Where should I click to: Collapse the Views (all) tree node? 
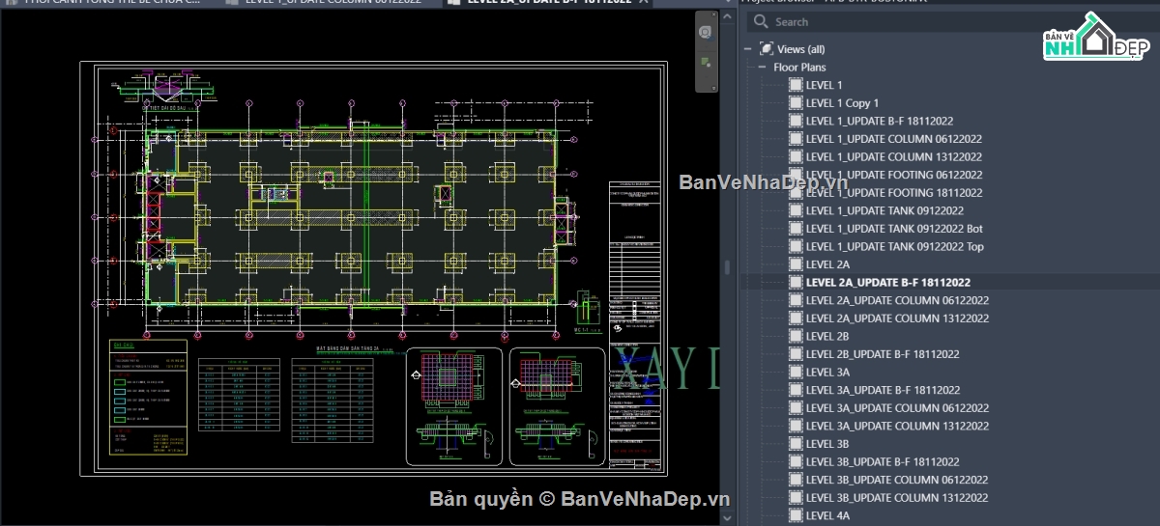click(747, 49)
